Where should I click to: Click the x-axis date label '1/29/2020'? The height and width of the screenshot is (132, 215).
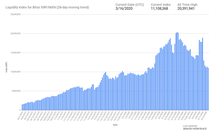coord(154,116)
